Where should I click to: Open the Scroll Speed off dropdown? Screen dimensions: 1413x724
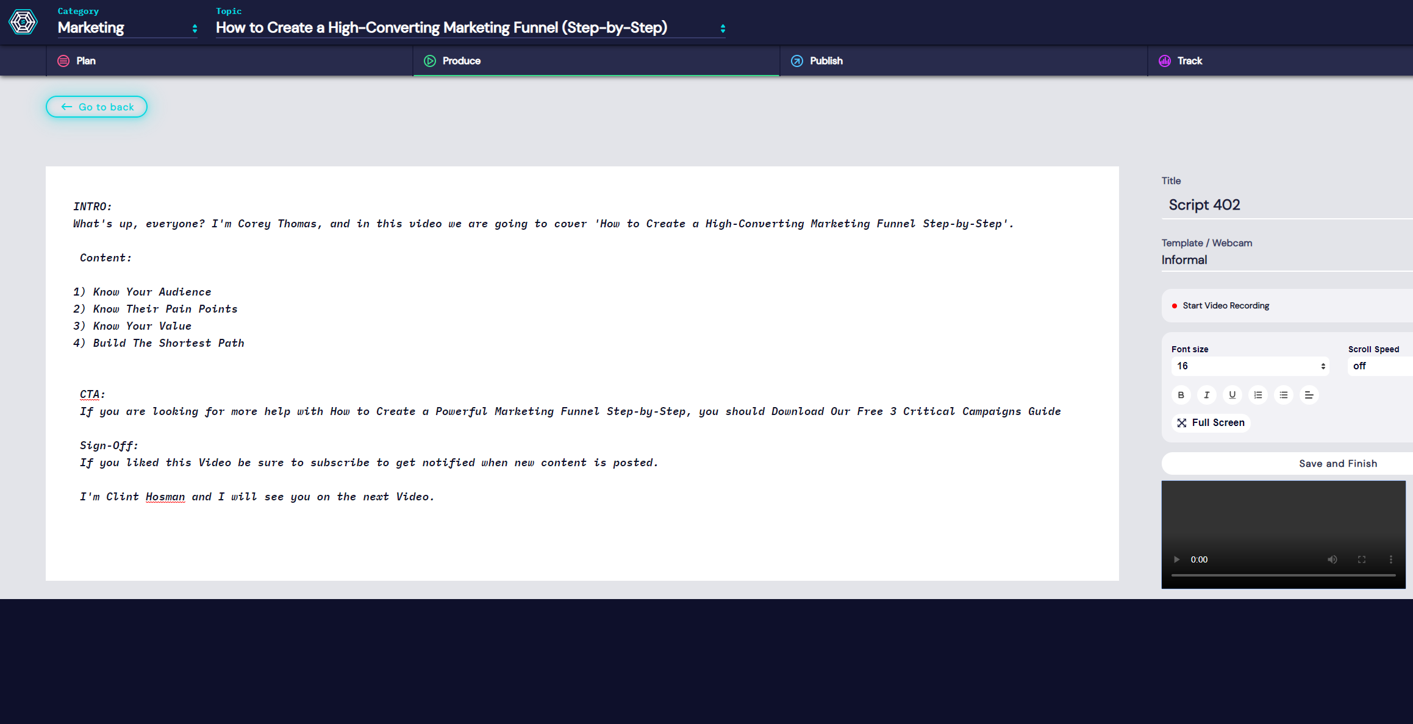[x=1380, y=366]
